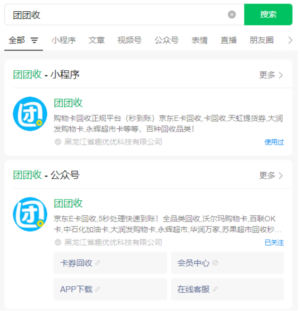Show more tabs with the right chevron

(x=290, y=40)
